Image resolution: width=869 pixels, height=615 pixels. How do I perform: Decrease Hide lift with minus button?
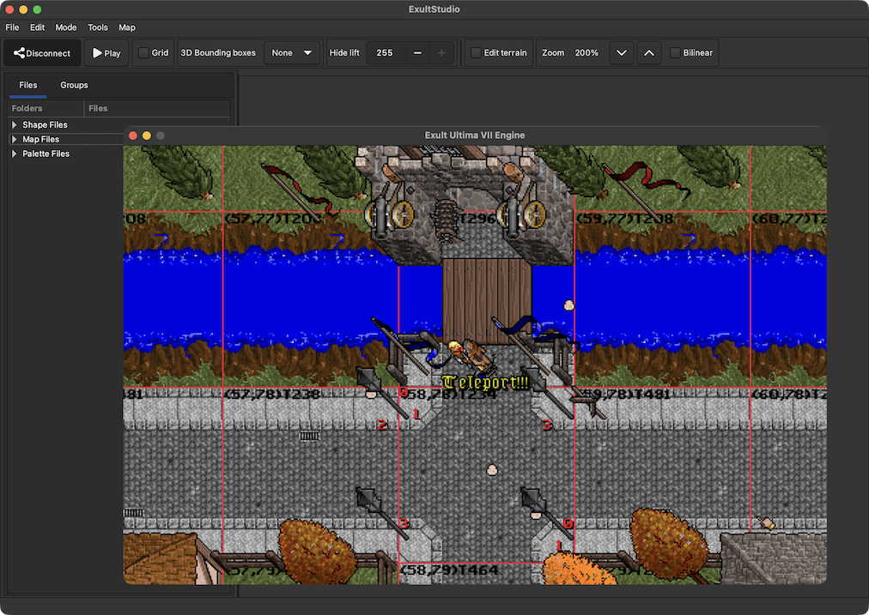(417, 53)
